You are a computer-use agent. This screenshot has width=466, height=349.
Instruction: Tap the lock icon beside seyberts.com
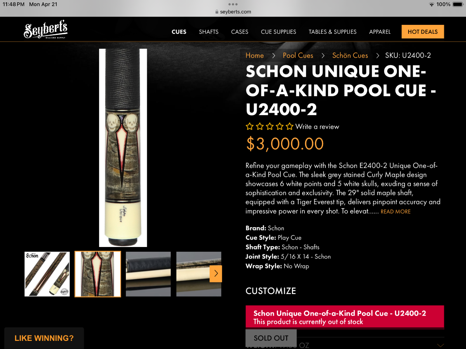coord(217,12)
